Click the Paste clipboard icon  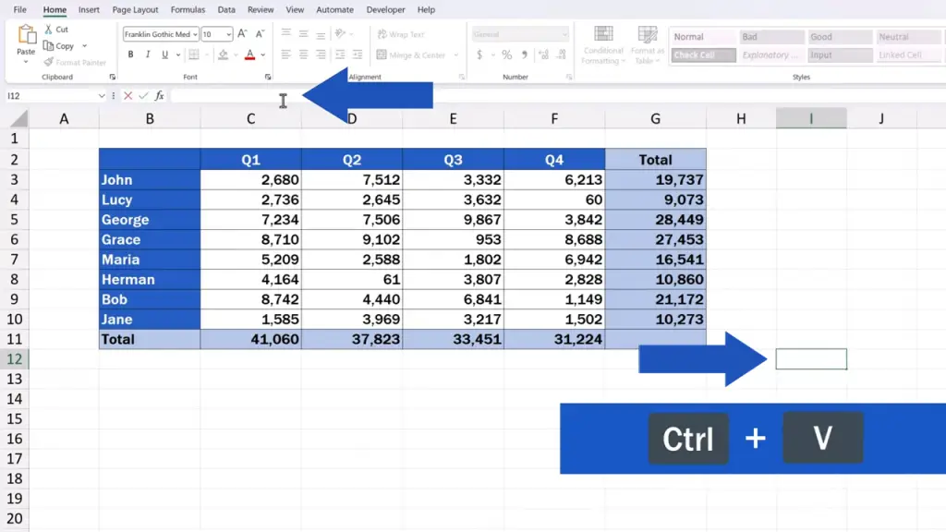point(26,35)
